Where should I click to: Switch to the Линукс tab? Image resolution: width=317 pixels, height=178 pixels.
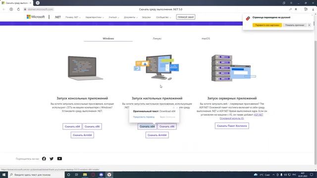157,39
